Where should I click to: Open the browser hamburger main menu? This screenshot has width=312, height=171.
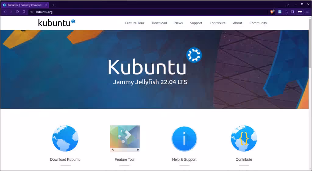coord(307,12)
